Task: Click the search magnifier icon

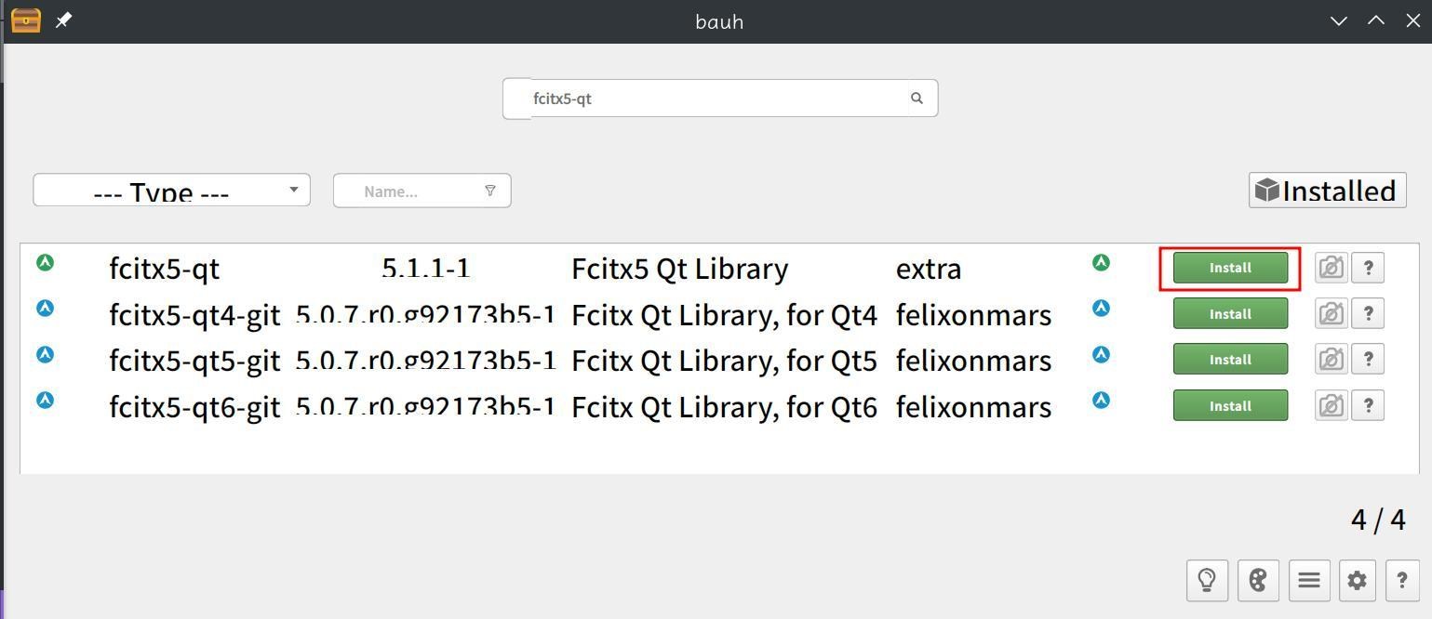Action: point(917,98)
